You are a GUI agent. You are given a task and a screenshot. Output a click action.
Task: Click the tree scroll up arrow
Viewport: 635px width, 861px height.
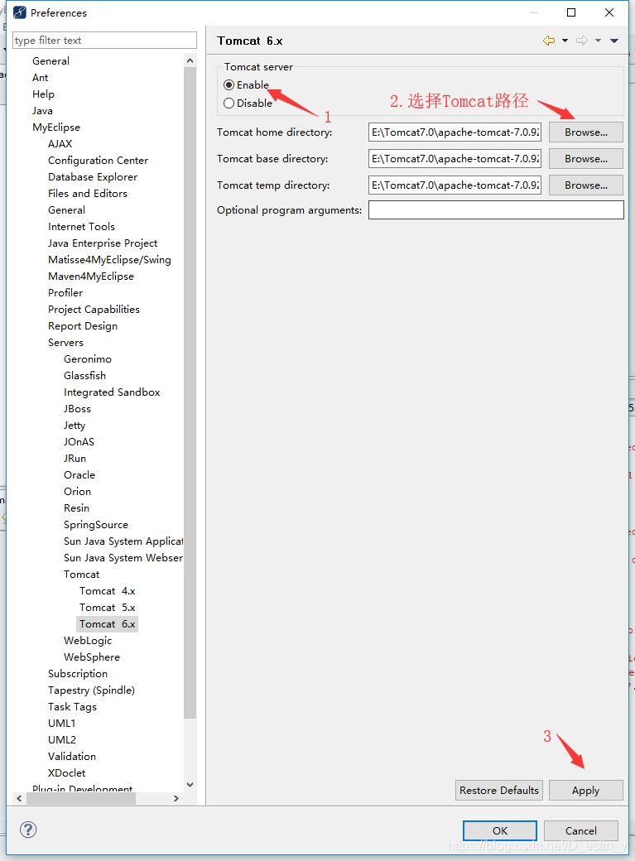click(x=190, y=60)
